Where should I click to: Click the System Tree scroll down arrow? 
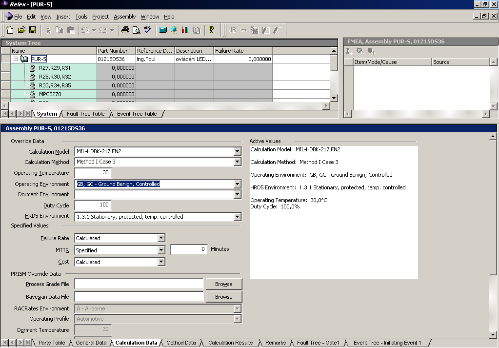coord(334,98)
